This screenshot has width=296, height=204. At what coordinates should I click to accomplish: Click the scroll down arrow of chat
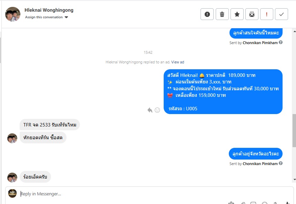(x=295, y=180)
